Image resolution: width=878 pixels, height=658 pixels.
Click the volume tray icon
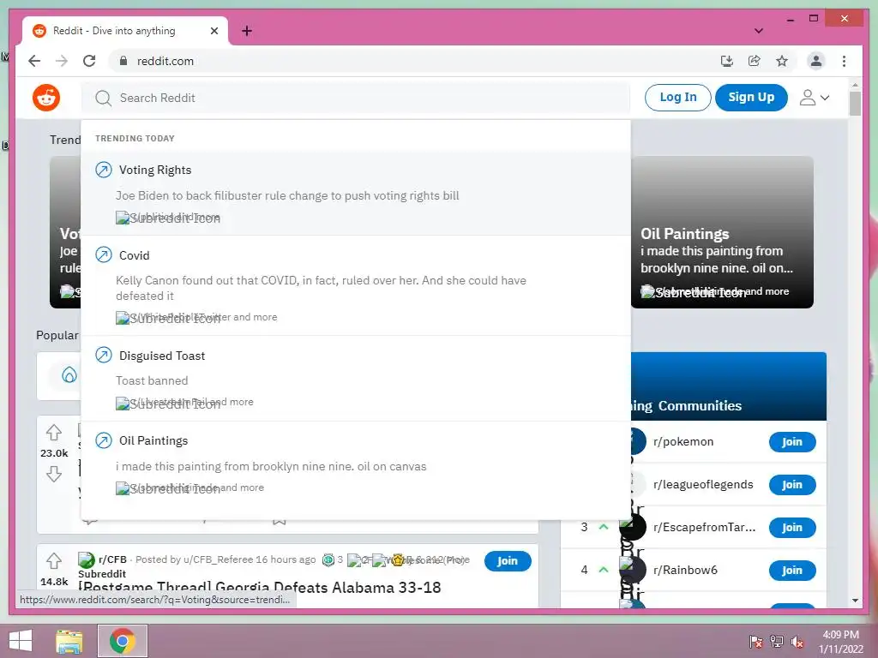(x=797, y=642)
